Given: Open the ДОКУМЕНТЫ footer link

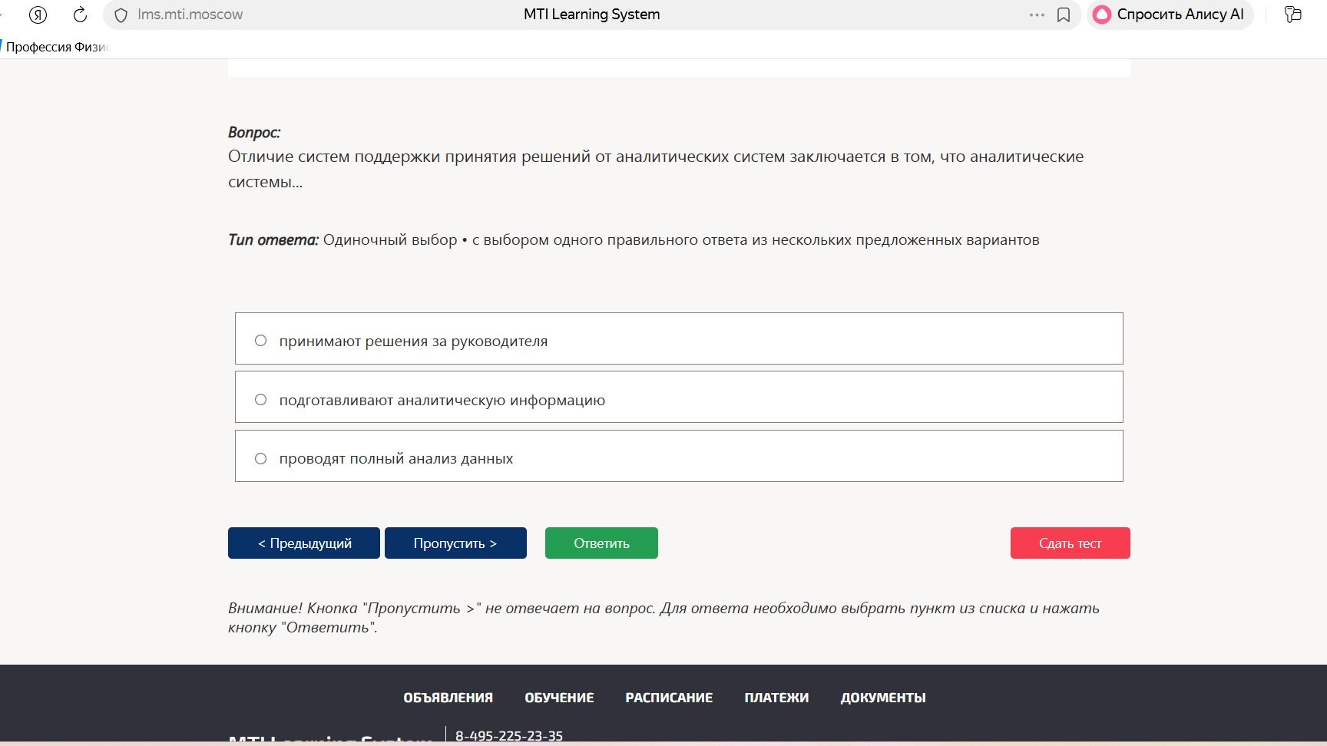Looking at the screenshot, I should [x=883, y=698].
